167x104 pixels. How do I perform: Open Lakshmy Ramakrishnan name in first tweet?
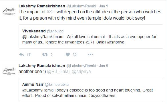pyautogui.click(x=42, y=6)
